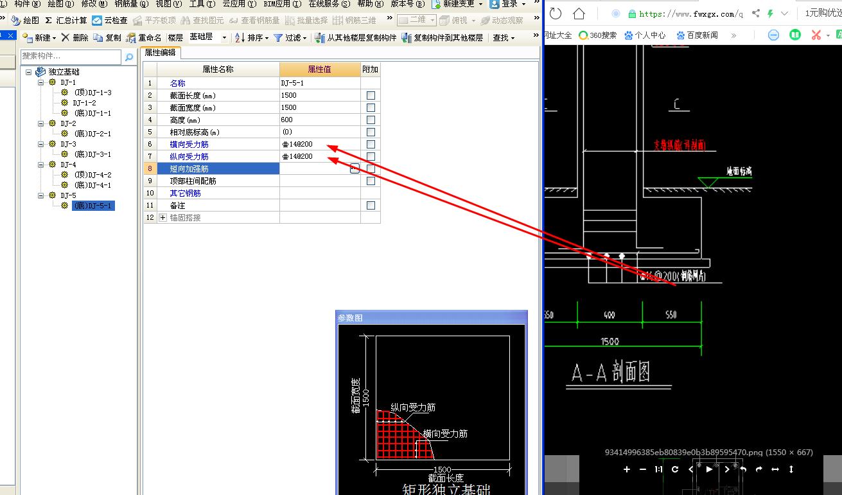Launch the 云检查 cloud check

(110, 21)
